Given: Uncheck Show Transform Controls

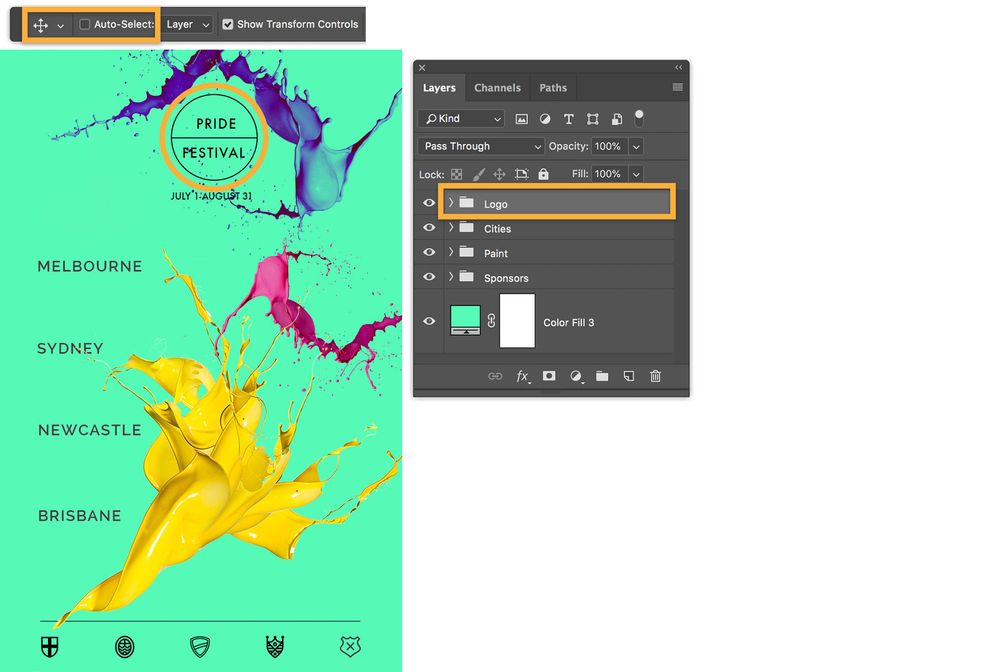Looking at the screenshot, I should (228, 24).
